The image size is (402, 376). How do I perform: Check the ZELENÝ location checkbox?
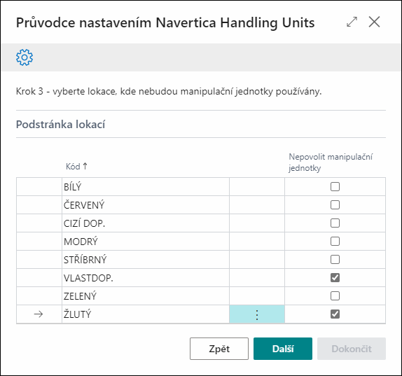coord(335,295)
